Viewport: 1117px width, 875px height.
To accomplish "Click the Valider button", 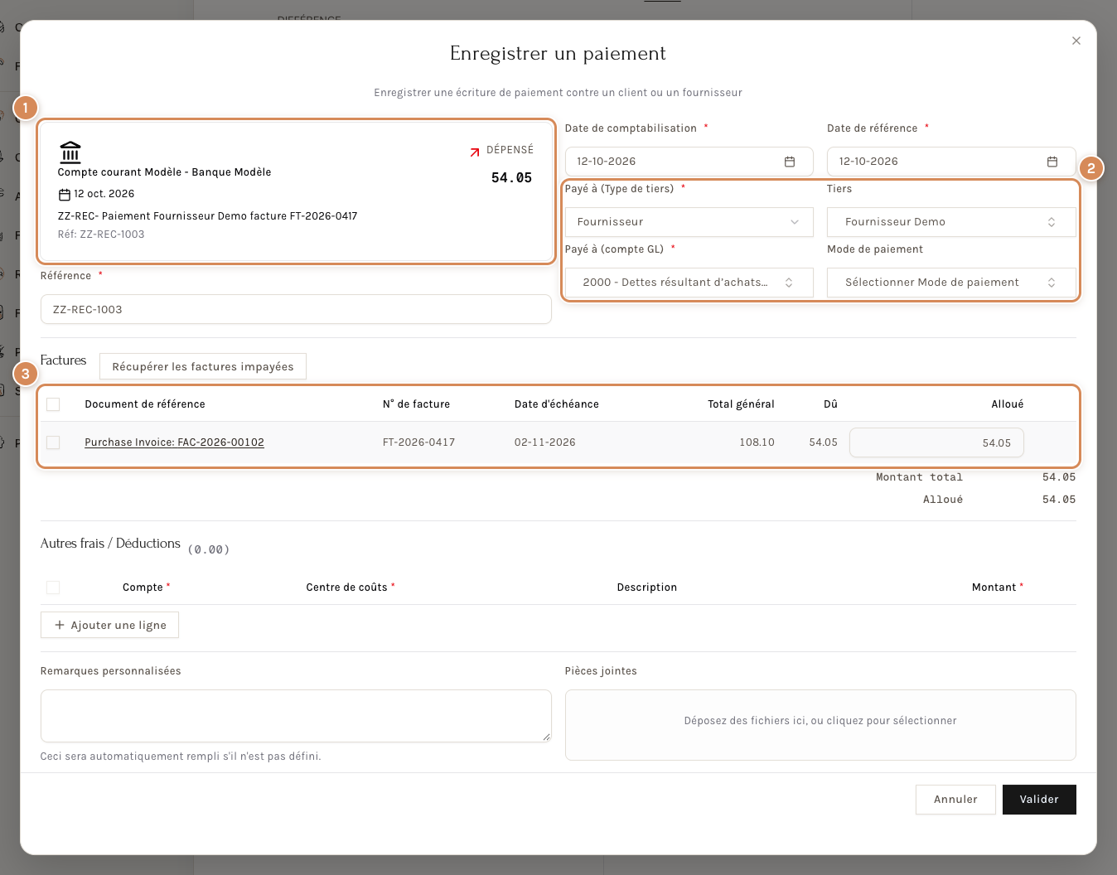I will coord(1039,800).
